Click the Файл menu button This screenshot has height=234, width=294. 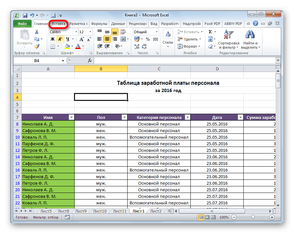tap(22, 24)
